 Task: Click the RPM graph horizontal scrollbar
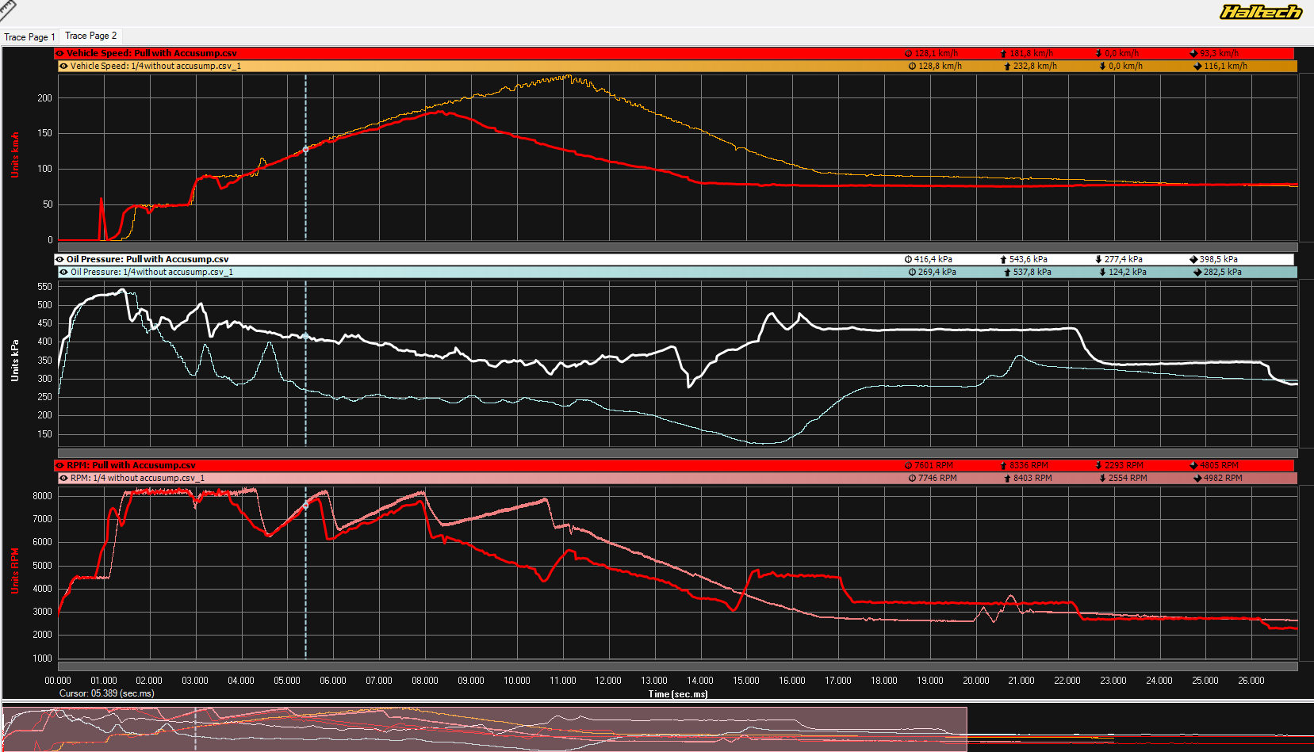pyautogui.click(x=677, y=666)
